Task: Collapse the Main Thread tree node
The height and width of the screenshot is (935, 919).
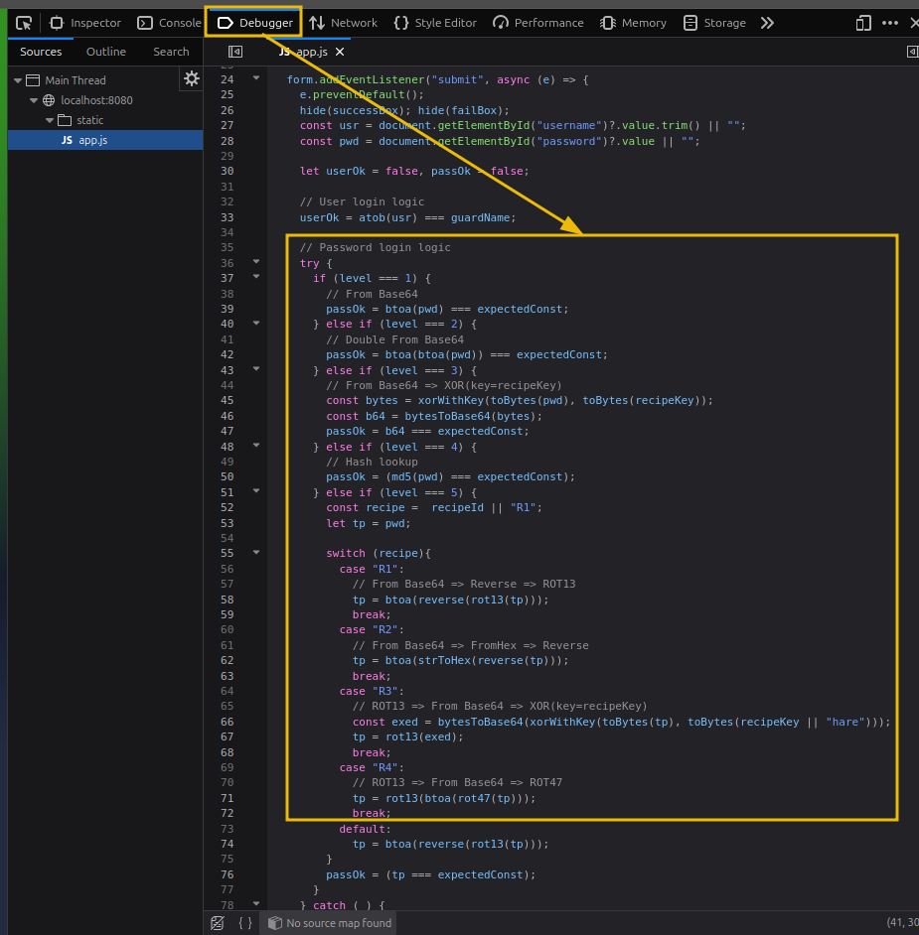Action: tap(17, 79)
